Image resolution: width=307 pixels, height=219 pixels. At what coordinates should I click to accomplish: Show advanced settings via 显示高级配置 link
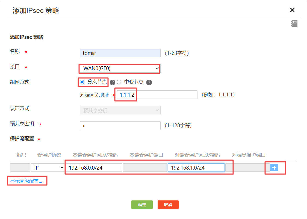tap(26, 181)
